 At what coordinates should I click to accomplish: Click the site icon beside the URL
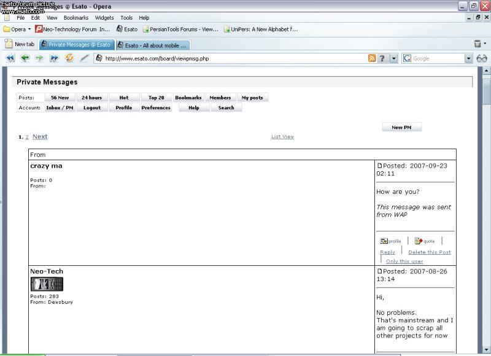[x=99, y=58]
